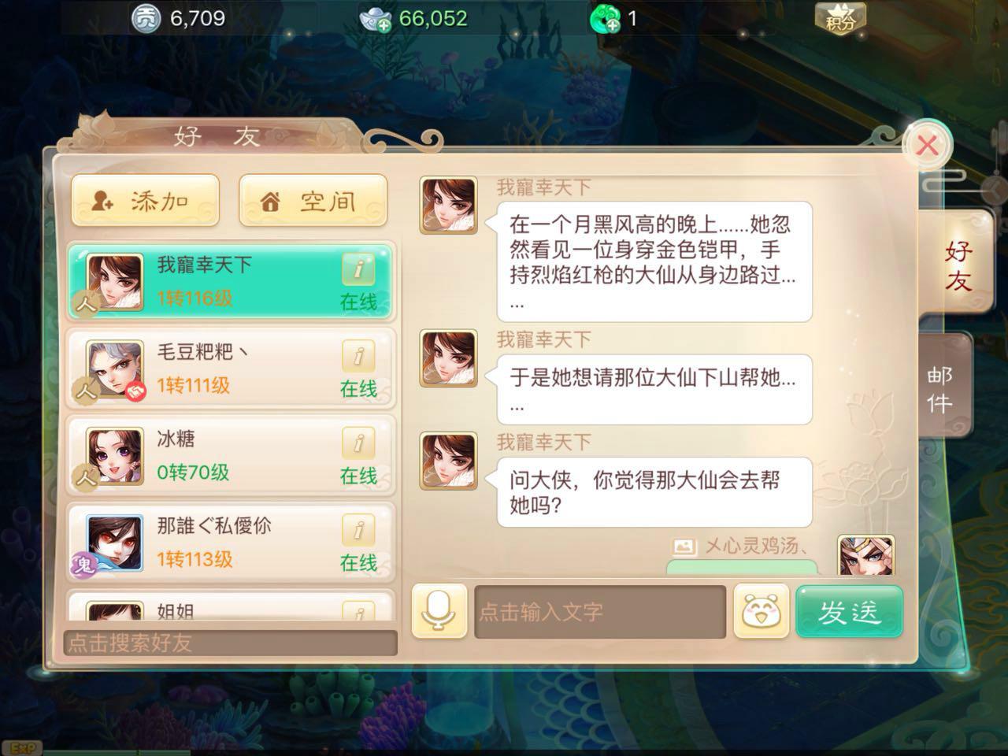
Task: Open info icon for 冰糖
Action: pyautogui.click(x=358, y=444)
